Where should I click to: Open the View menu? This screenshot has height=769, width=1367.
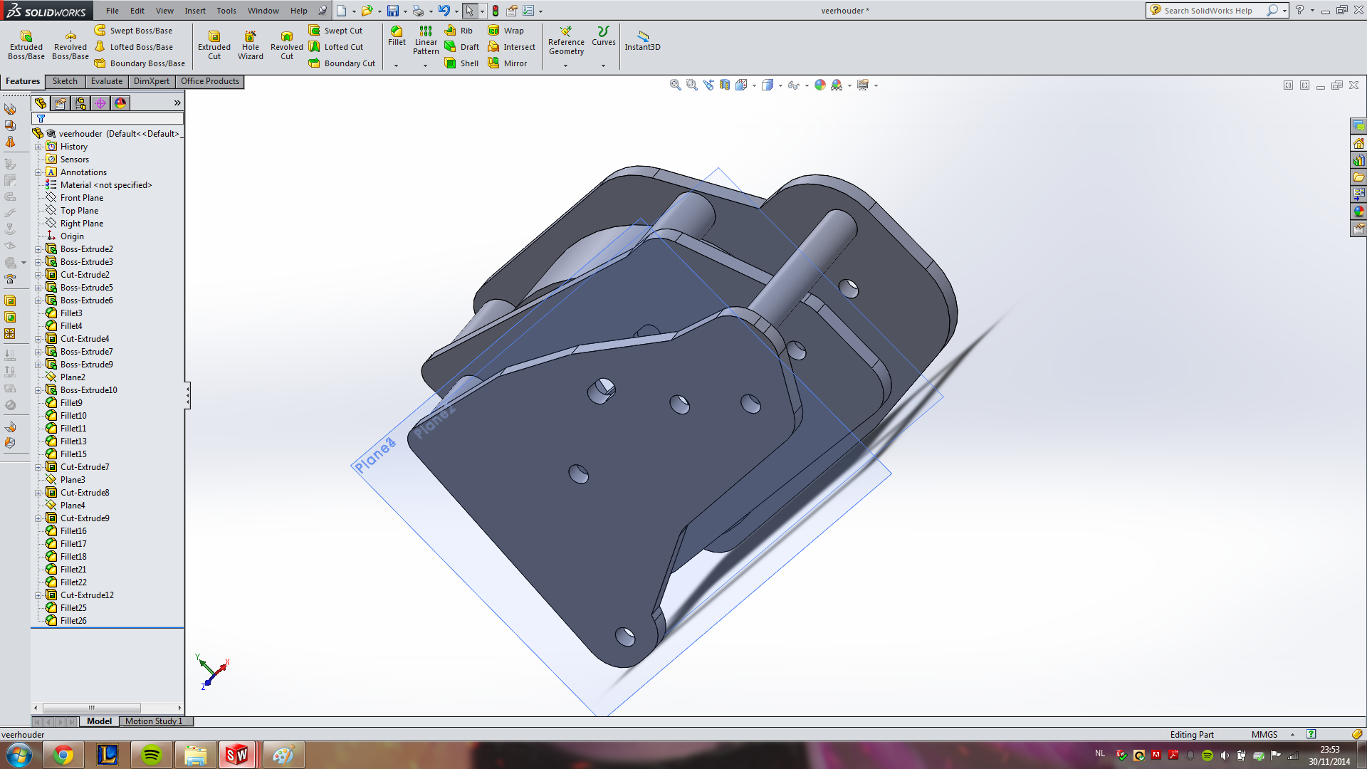pyautogui.click(x=164, y=11)
